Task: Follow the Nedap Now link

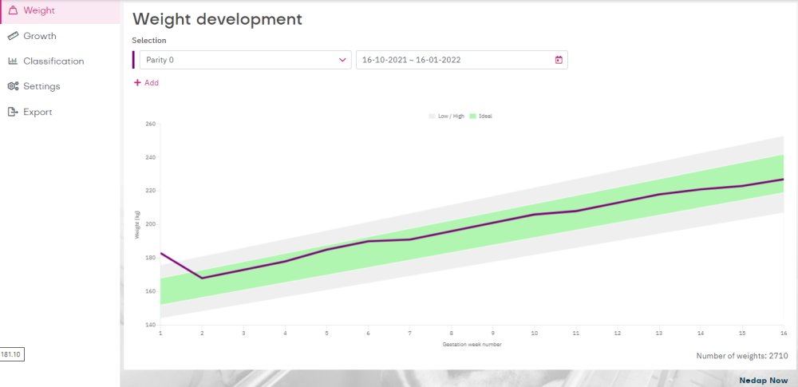Action: tap(763, 381)
